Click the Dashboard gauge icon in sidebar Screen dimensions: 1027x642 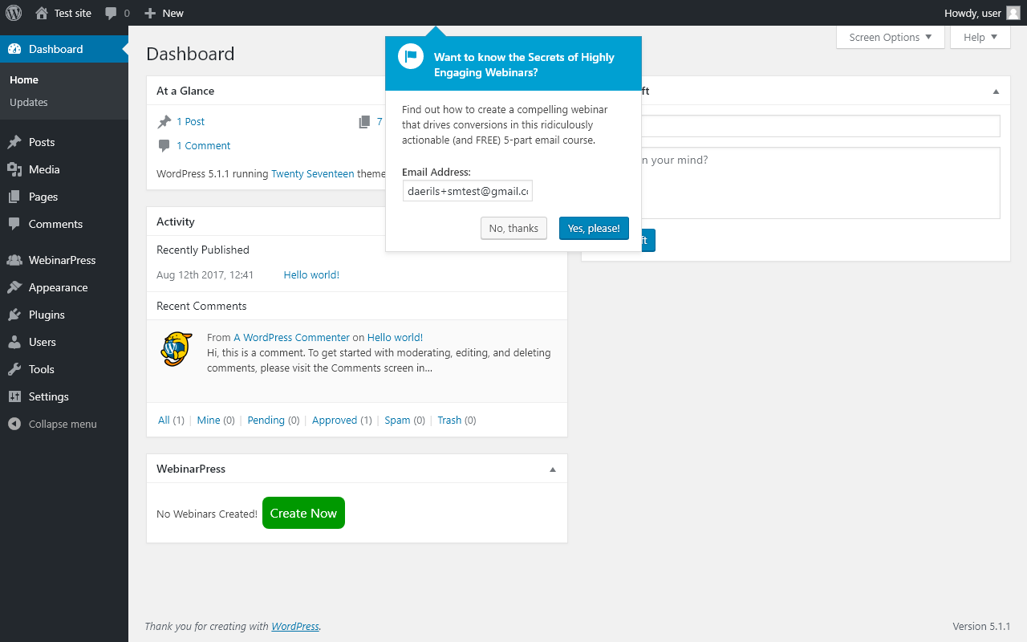tap(14, 49)
